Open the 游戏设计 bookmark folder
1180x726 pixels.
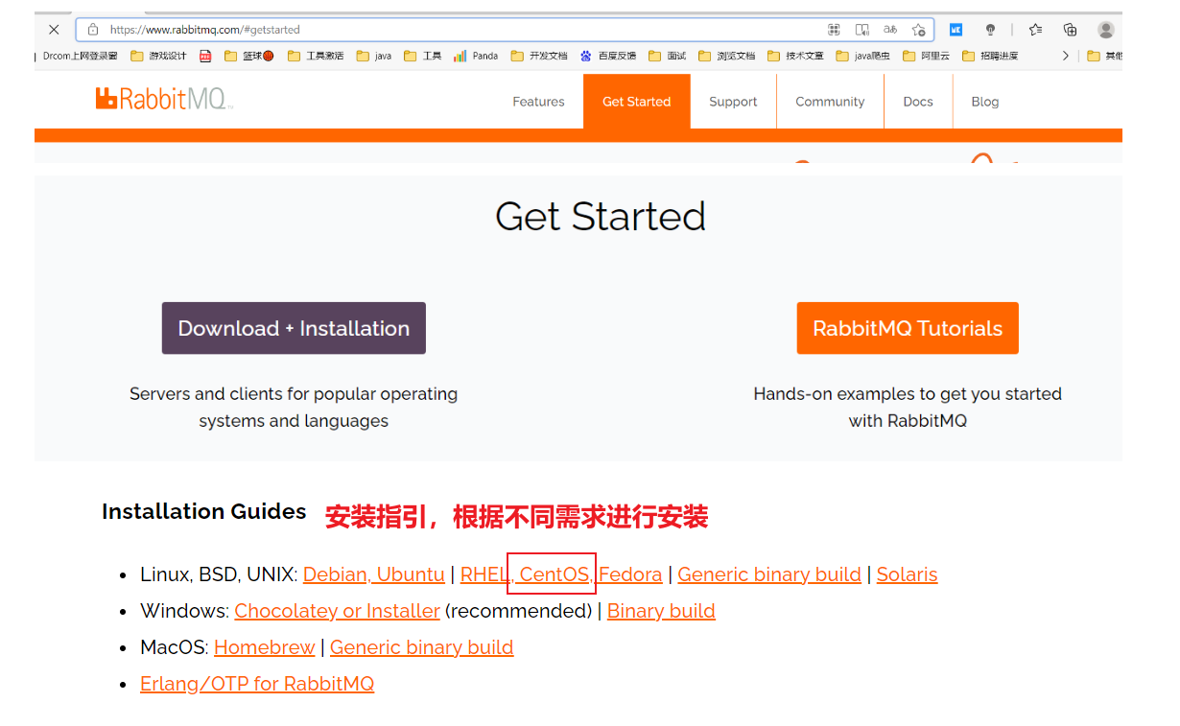click(158, 56)
